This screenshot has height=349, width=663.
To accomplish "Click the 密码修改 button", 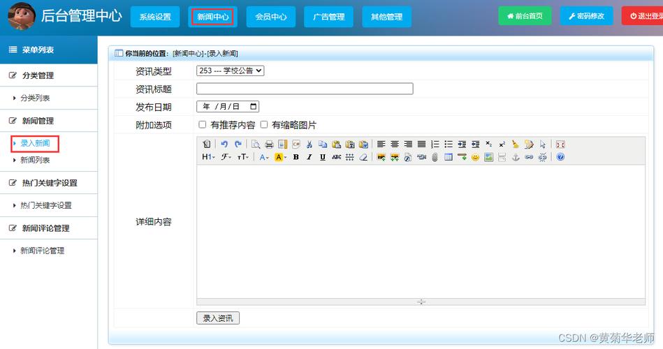I will 586,16.
